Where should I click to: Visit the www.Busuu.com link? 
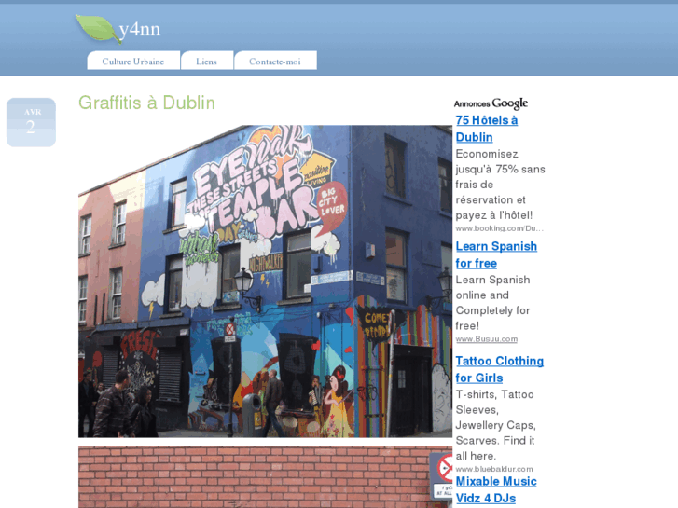[487, 339]
